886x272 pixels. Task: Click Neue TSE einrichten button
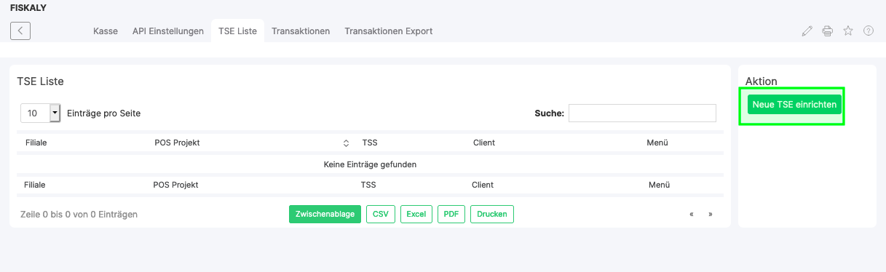click(x=794, y=105)
